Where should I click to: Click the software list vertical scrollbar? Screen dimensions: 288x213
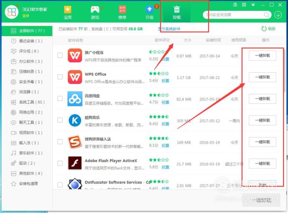click(285, 70)
